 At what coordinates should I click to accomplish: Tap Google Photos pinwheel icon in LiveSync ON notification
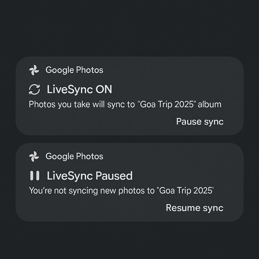[34, 70]
